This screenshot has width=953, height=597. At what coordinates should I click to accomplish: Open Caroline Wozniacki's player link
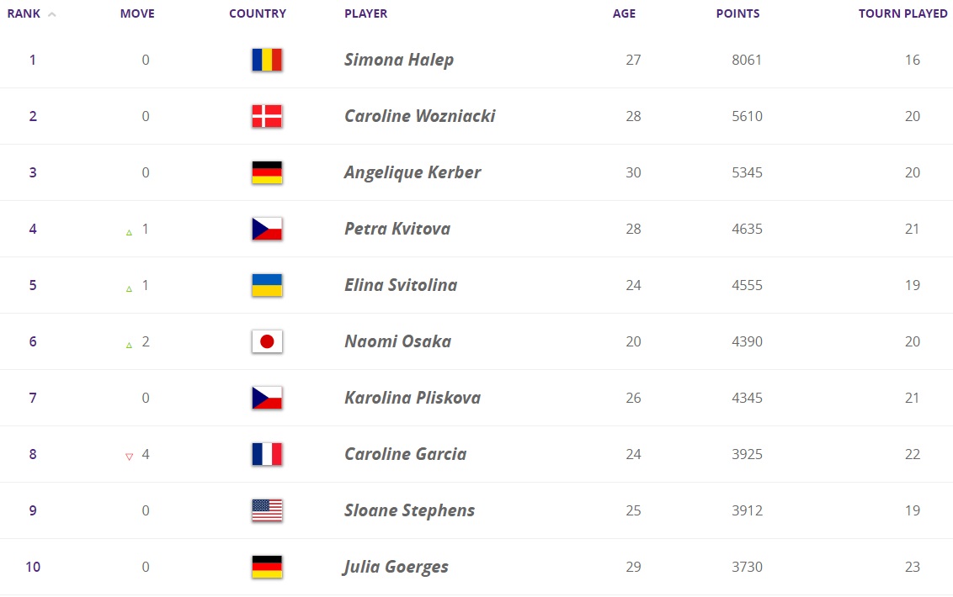tap(419, 116)
